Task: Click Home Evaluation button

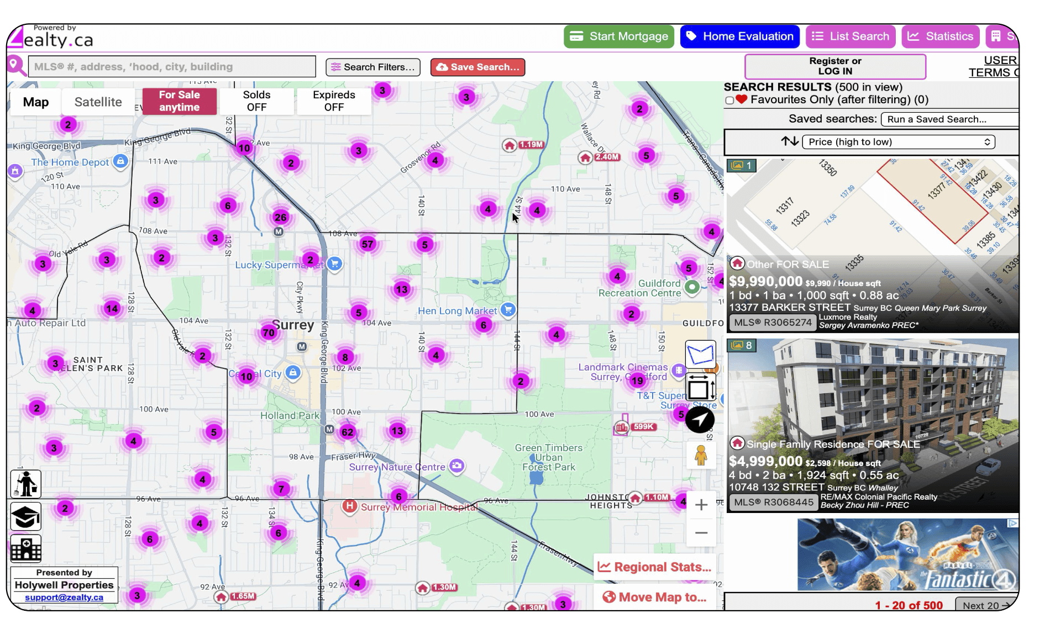Action: pos(740,36)
